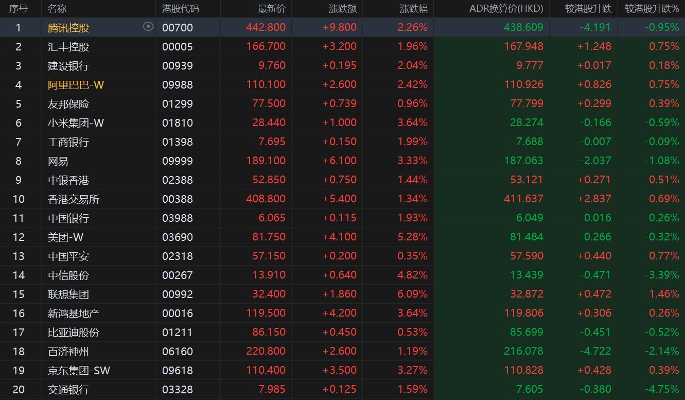Click the latest price 77.500
Image resolution: width=685 pixels, height=400 pixels.
(269, 104)
